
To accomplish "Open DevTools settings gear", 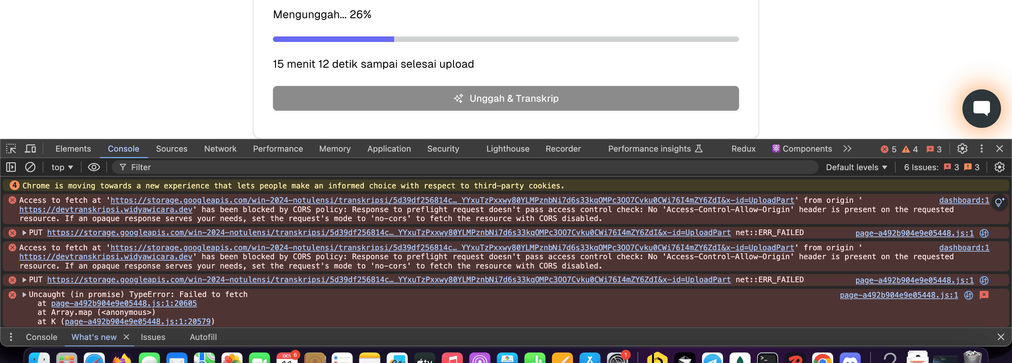I will 962,149.
